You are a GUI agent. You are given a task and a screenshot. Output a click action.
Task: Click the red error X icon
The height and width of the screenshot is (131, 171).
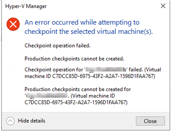click(13, 24)
